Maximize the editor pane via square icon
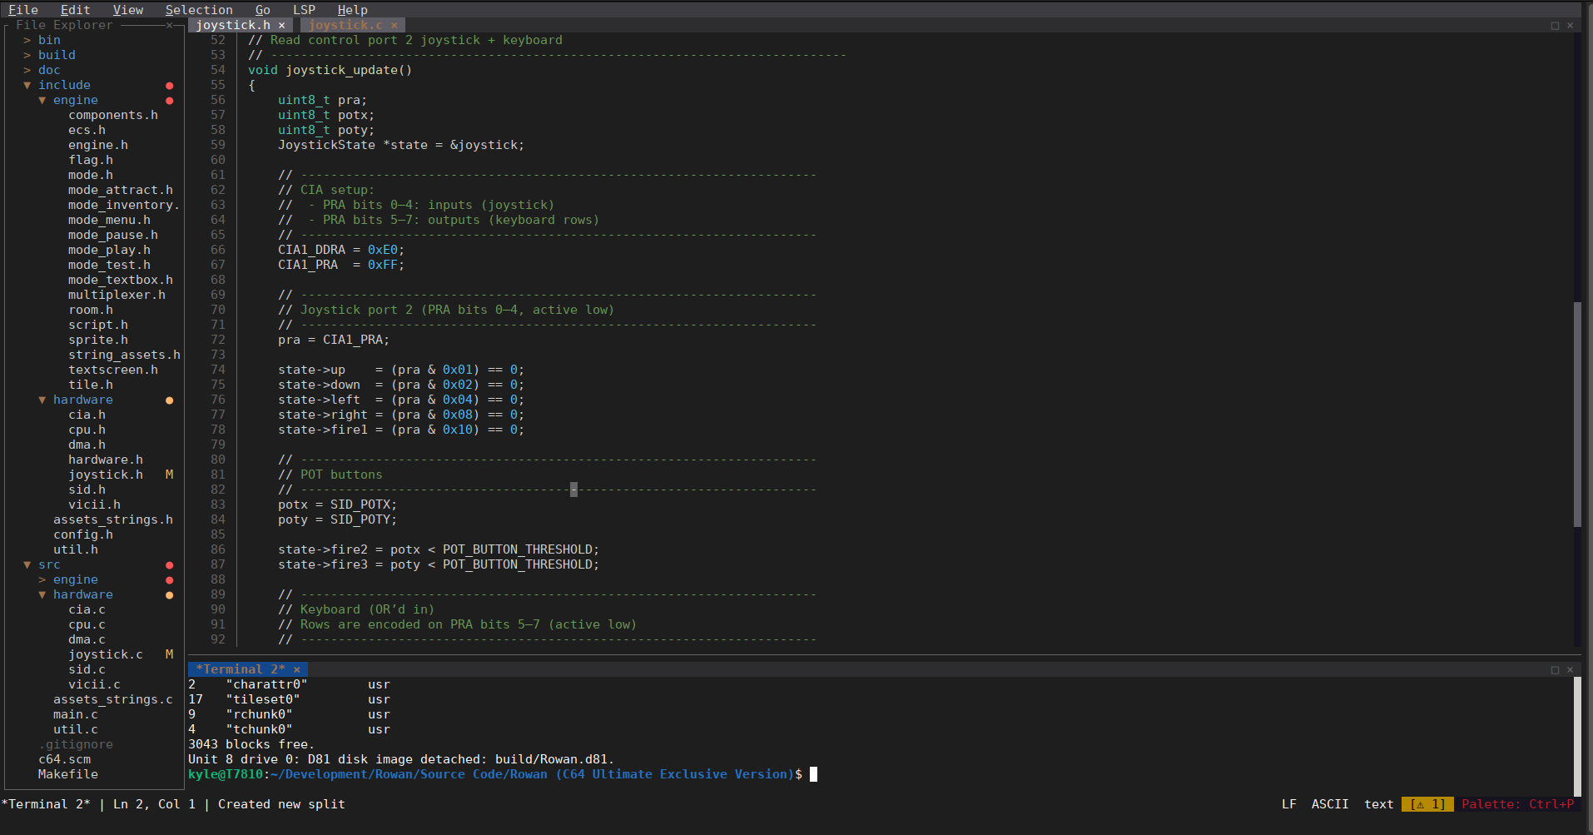 click(1555, 25)
